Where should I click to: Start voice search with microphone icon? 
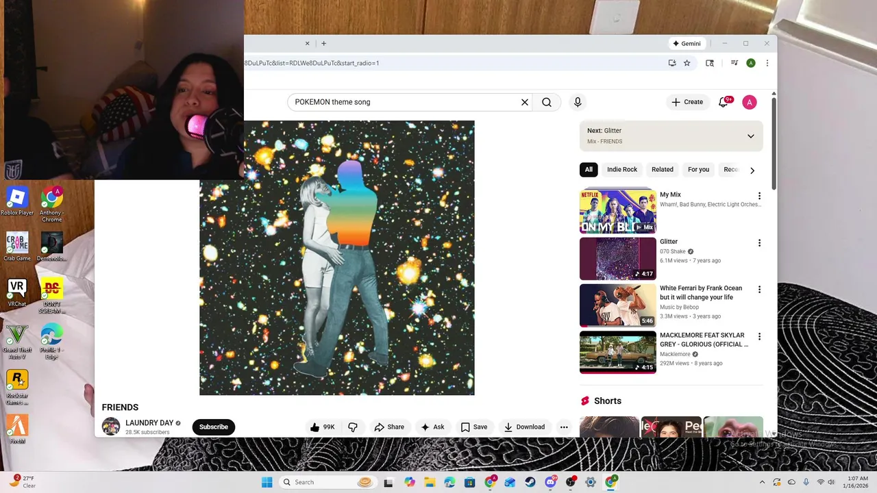click(x=578, y=102)
